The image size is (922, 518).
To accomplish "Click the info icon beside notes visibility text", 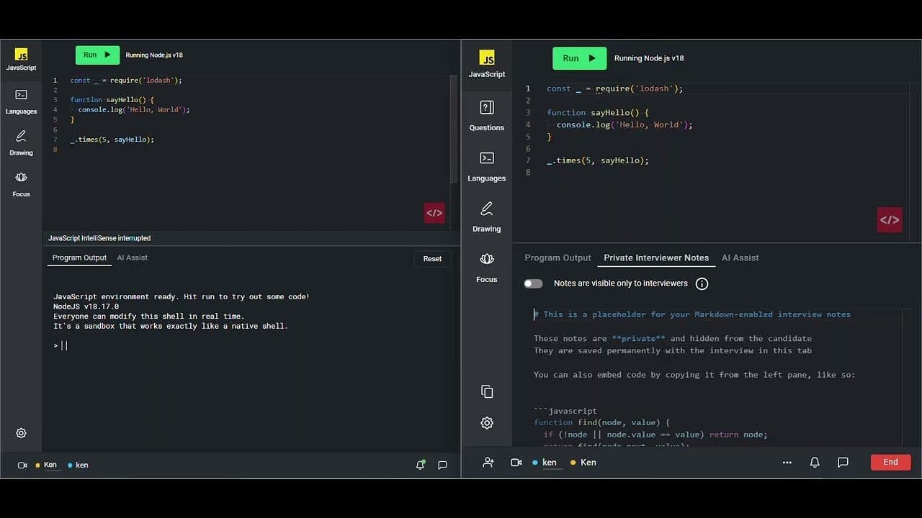I will (x=702, y=283).
